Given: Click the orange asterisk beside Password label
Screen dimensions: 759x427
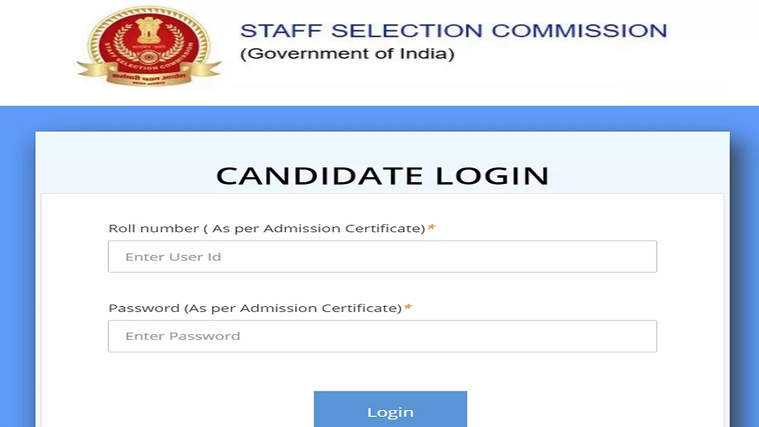Looking at the screenshot, I should (408, 307).
